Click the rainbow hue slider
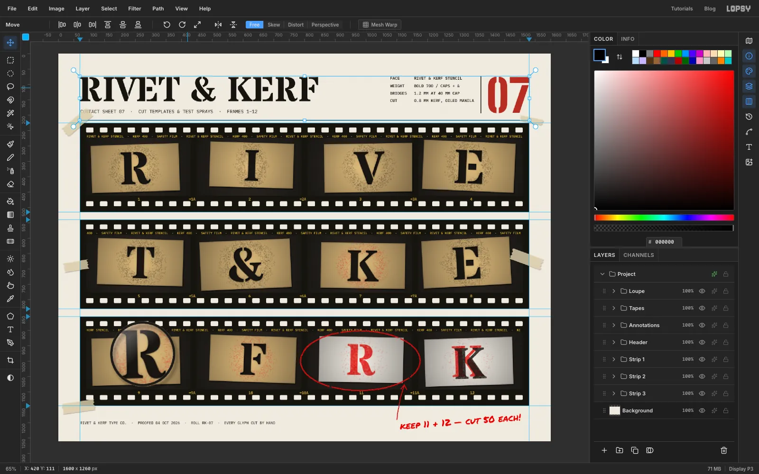 664,218
